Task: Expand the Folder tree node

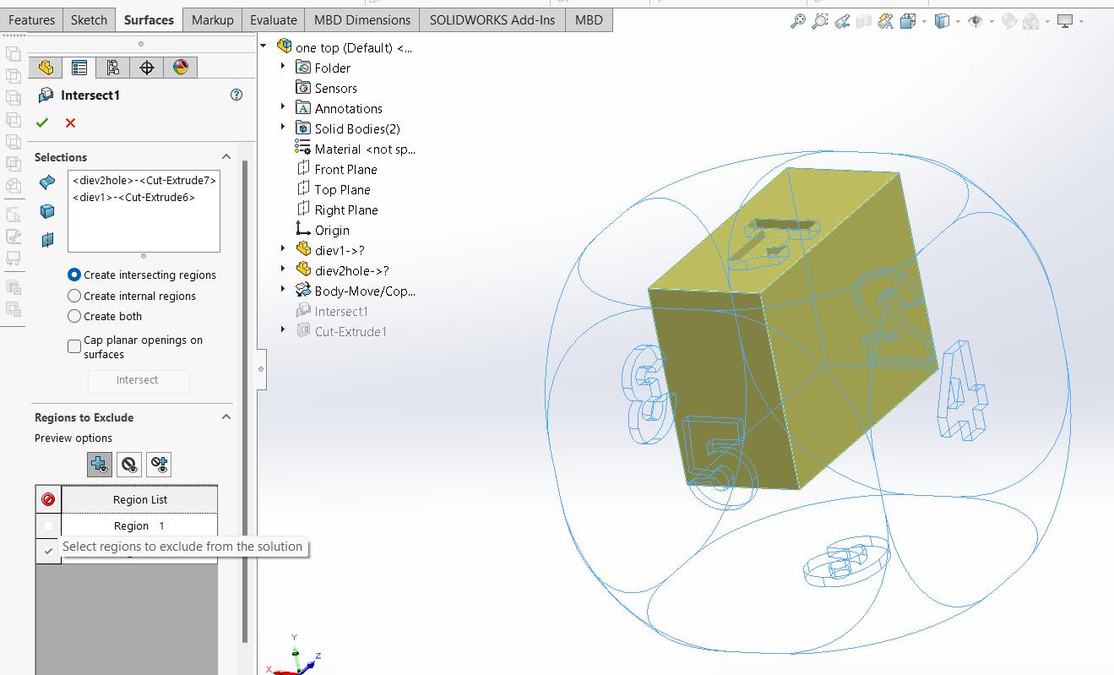Action: (x=283, y=67)
